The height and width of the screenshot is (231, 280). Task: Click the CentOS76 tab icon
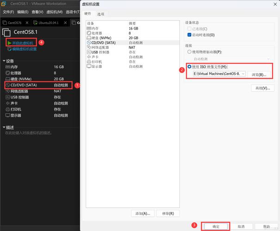[x=5, y=23]
